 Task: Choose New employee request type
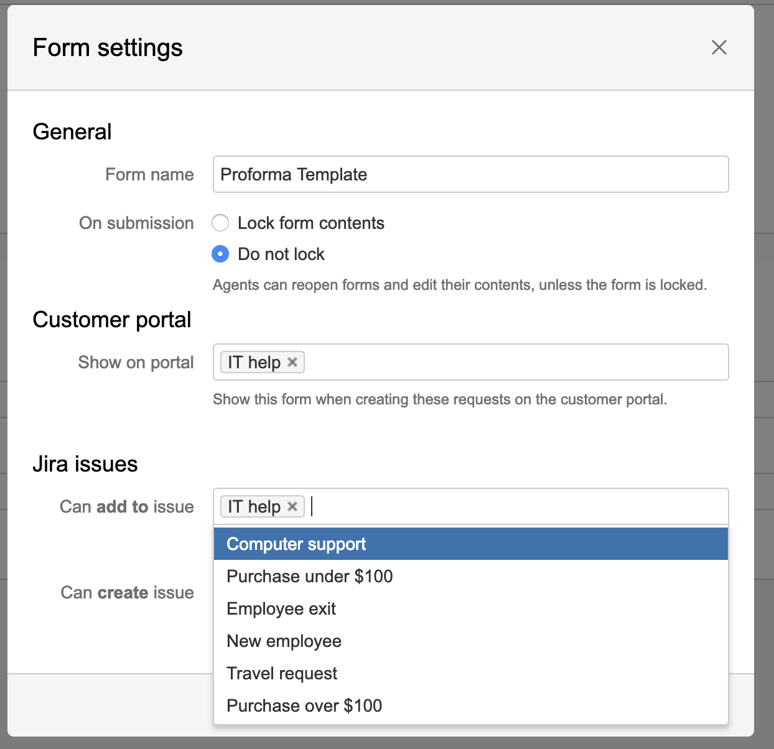point(284,641)
